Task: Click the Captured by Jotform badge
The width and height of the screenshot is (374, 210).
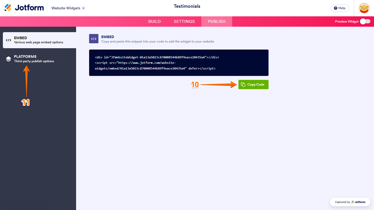Action: 350,202
